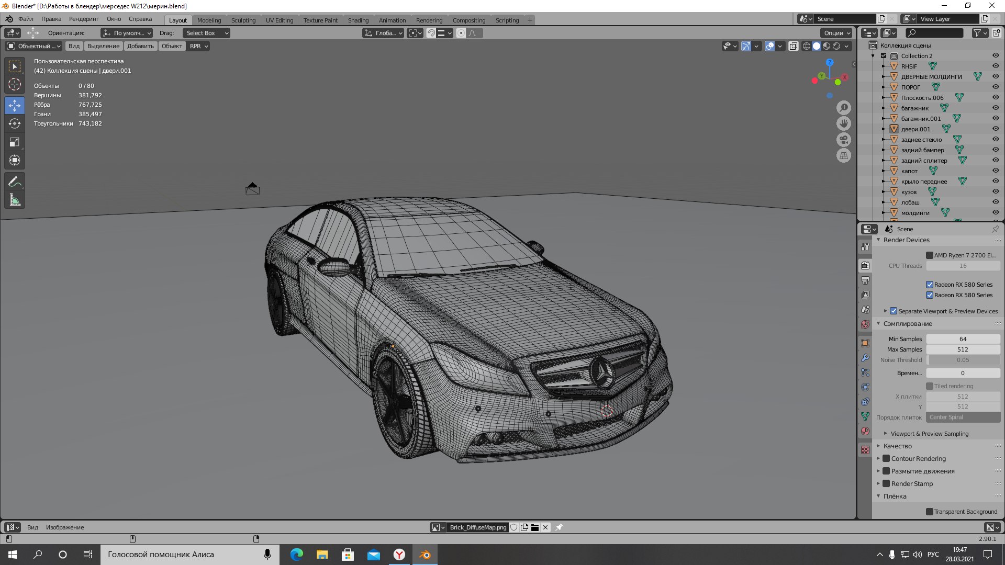Open Microsoft Edge in taskbar

(297, 555)
